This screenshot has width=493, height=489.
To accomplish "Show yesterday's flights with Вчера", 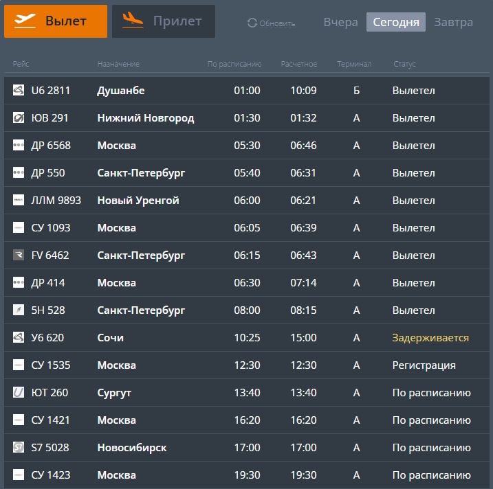I will click(340, 22).
